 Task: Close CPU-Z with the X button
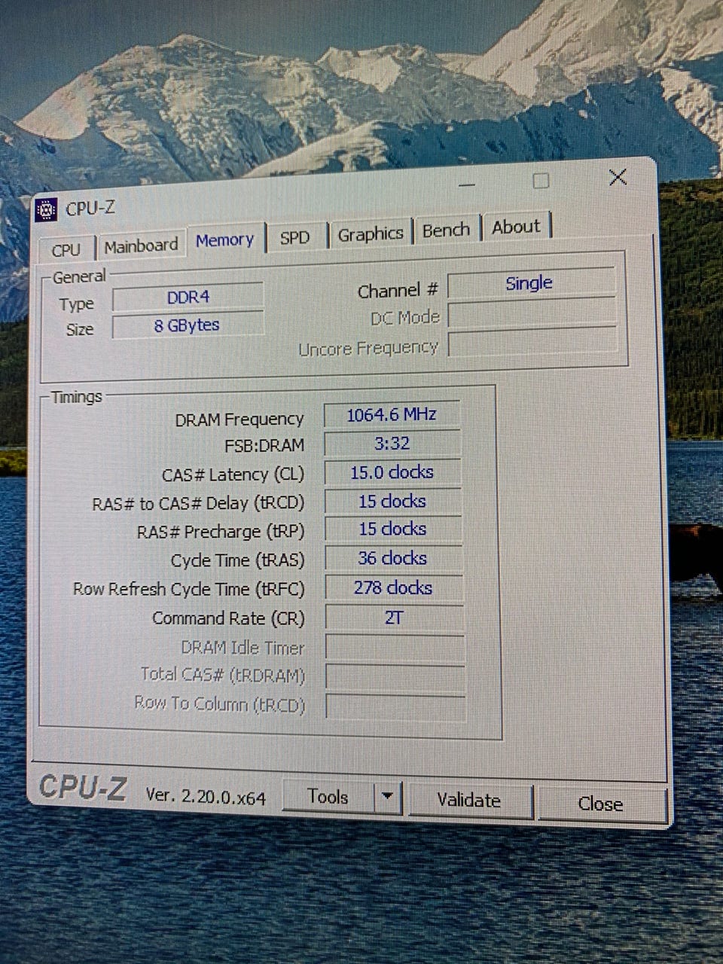pos(618,178)
